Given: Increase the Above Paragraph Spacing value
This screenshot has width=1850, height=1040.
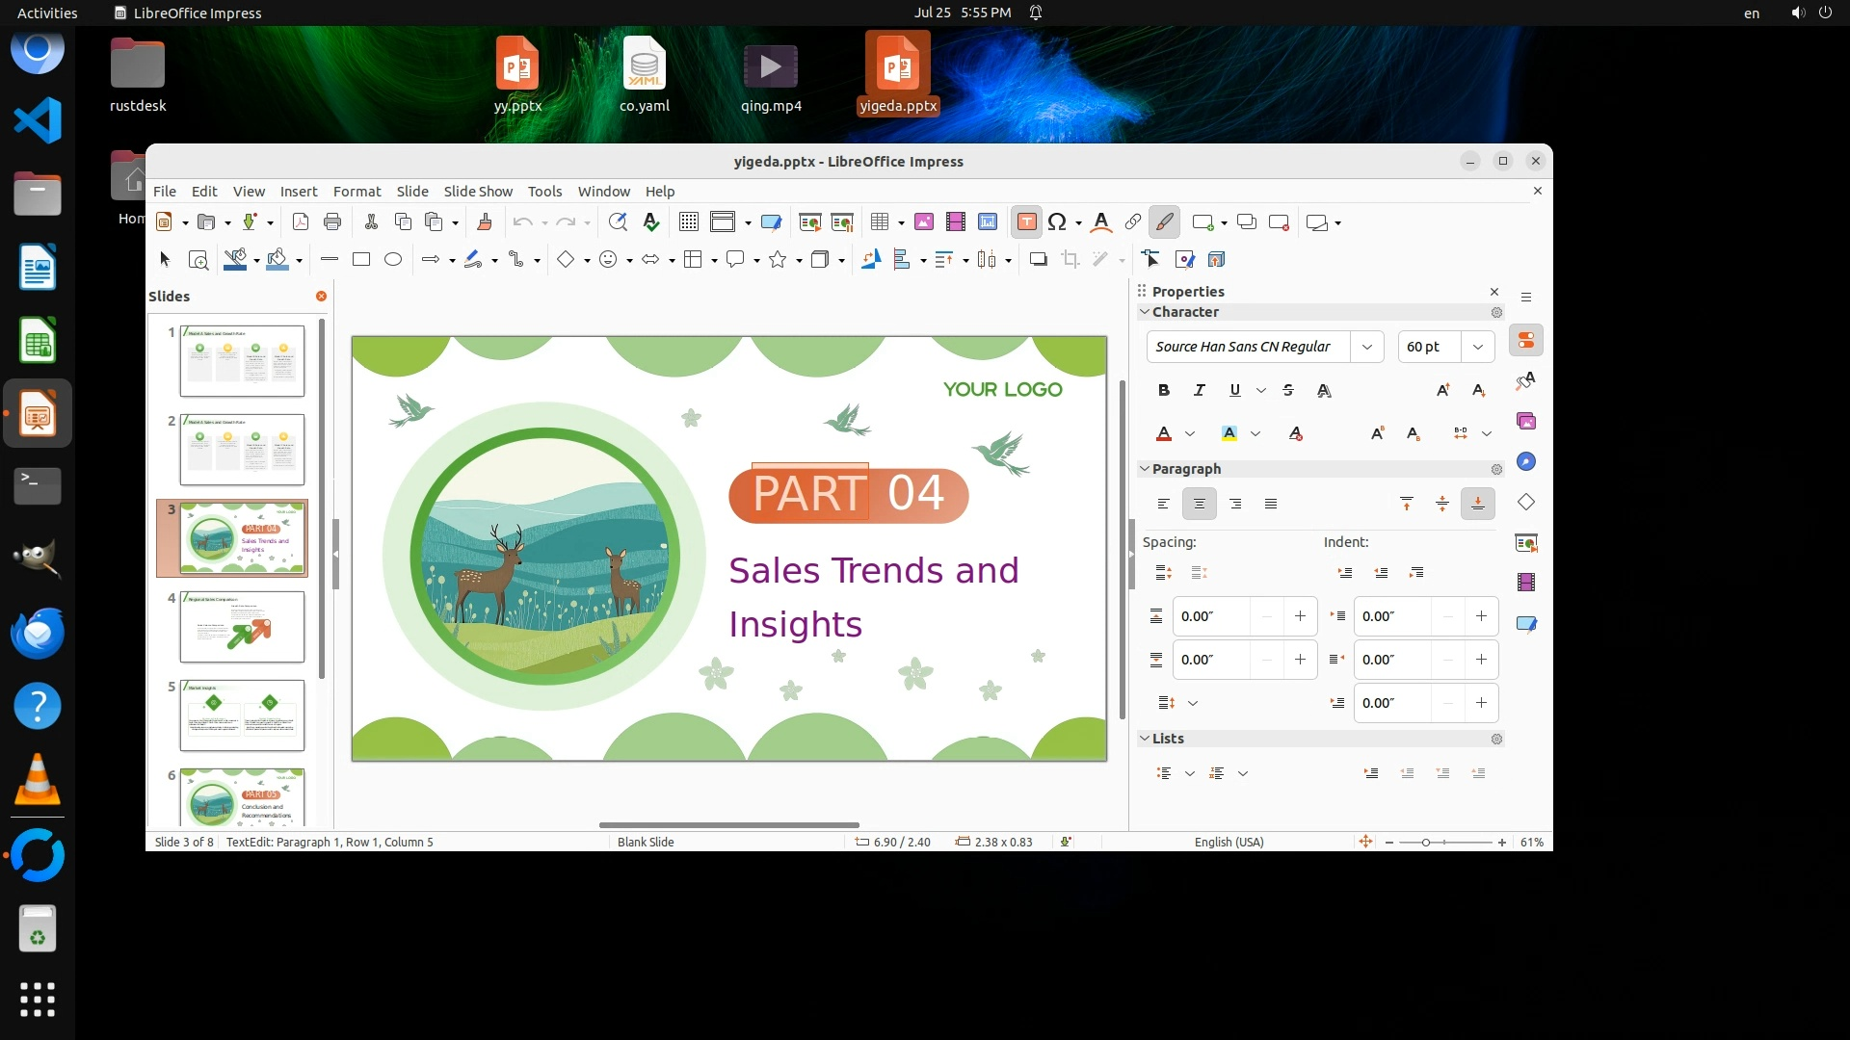Looking at the screenshot, I should 1300,616.
